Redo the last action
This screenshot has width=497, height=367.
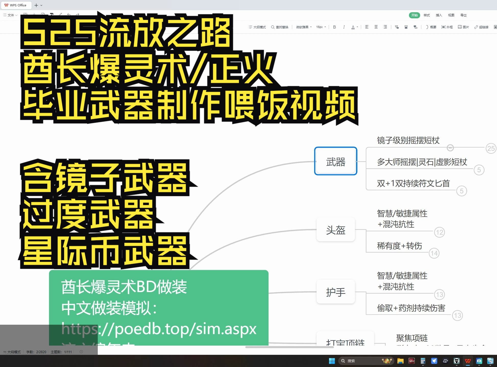78,15
